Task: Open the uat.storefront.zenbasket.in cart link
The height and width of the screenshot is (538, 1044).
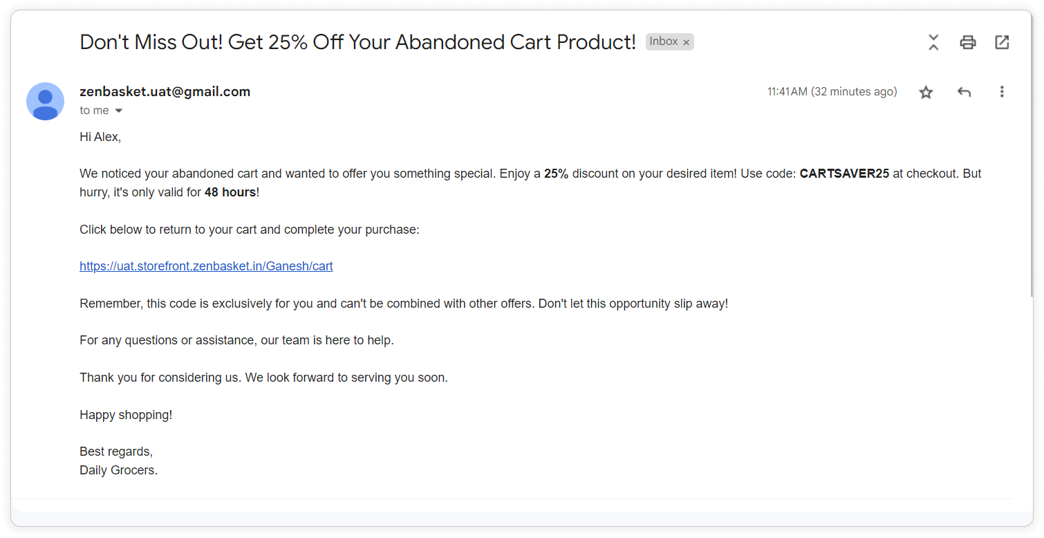Action: coord(206,266)
